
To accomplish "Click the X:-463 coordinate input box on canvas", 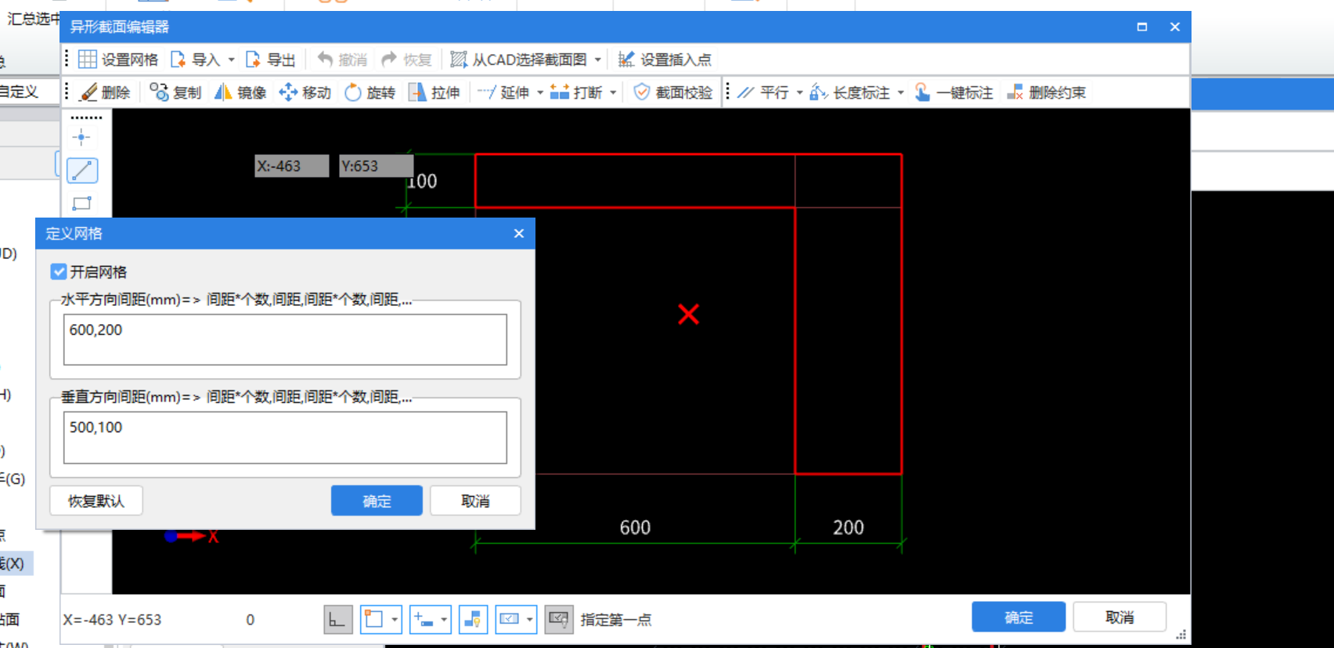I will tap(292, 166).
